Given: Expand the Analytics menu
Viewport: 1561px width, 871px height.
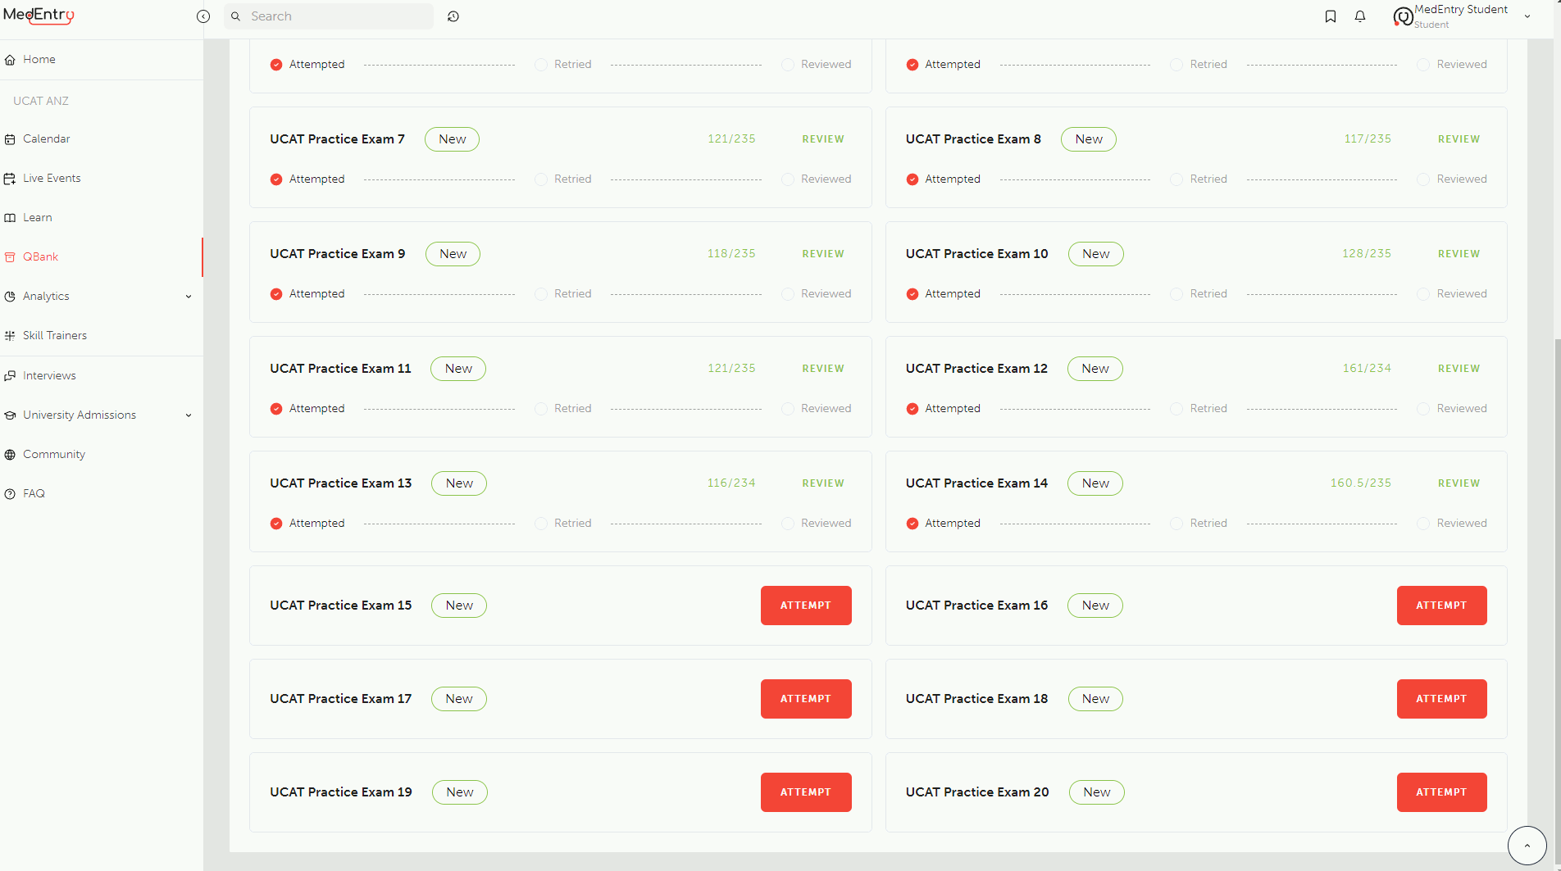Looking at the screenshot, I should 47,296.
